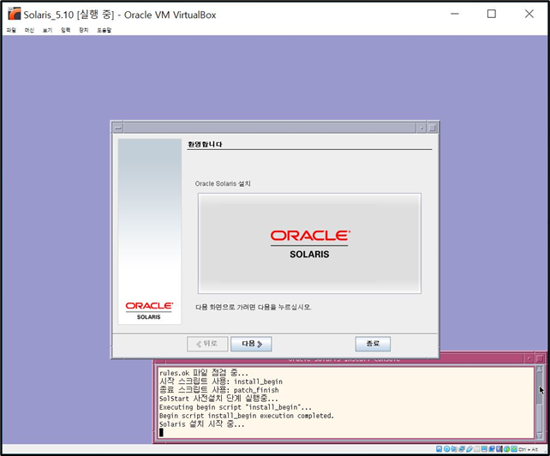Open the installer window menu button
The height and width of the screenshot is (456, 550).
118,128
